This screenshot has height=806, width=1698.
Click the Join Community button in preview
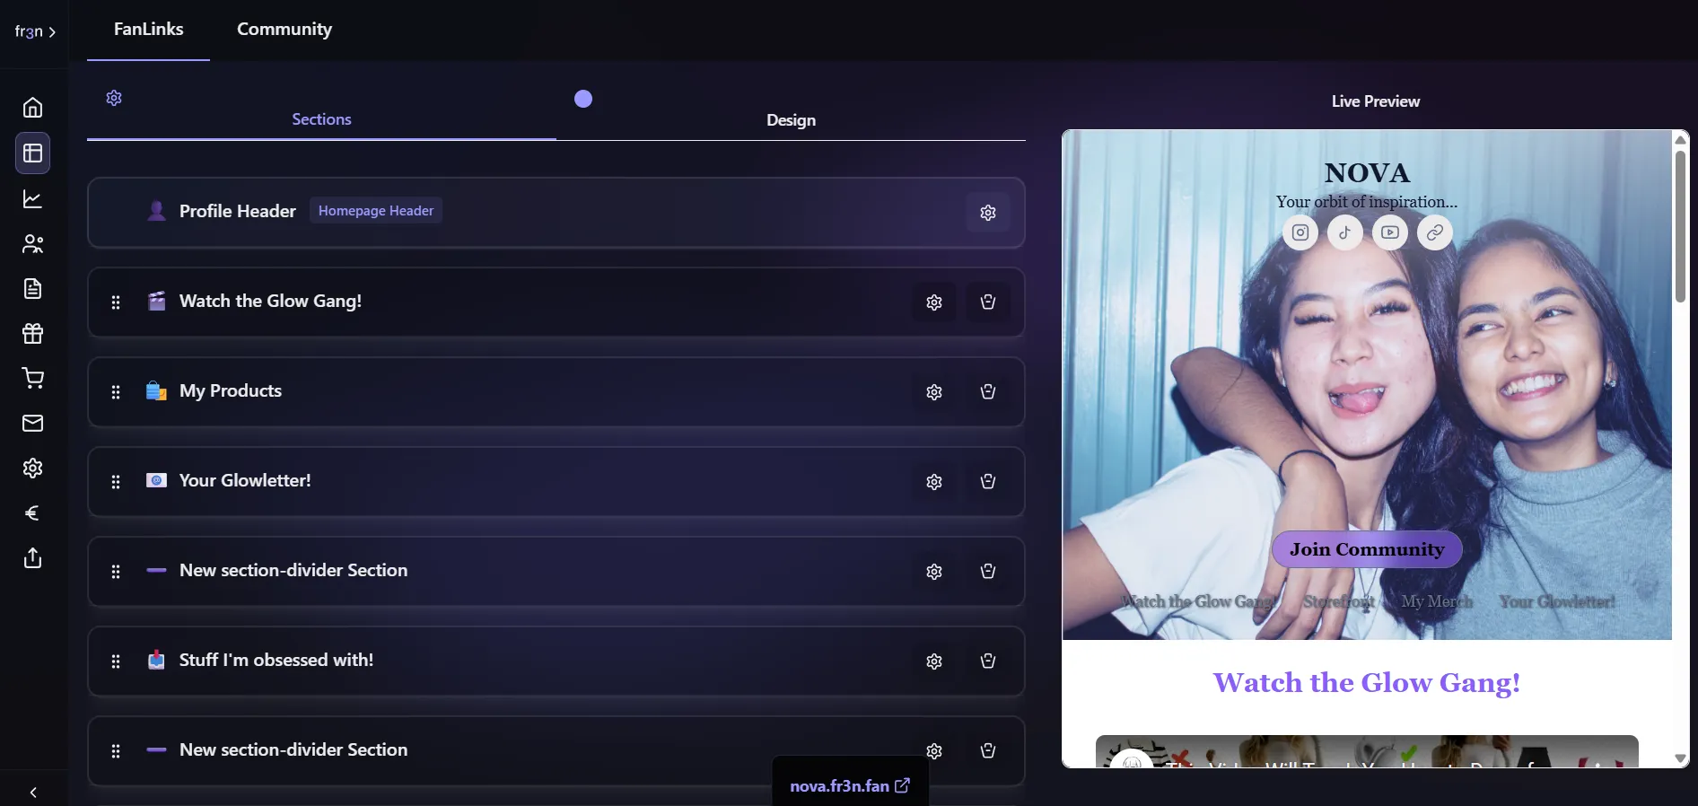1366,549
